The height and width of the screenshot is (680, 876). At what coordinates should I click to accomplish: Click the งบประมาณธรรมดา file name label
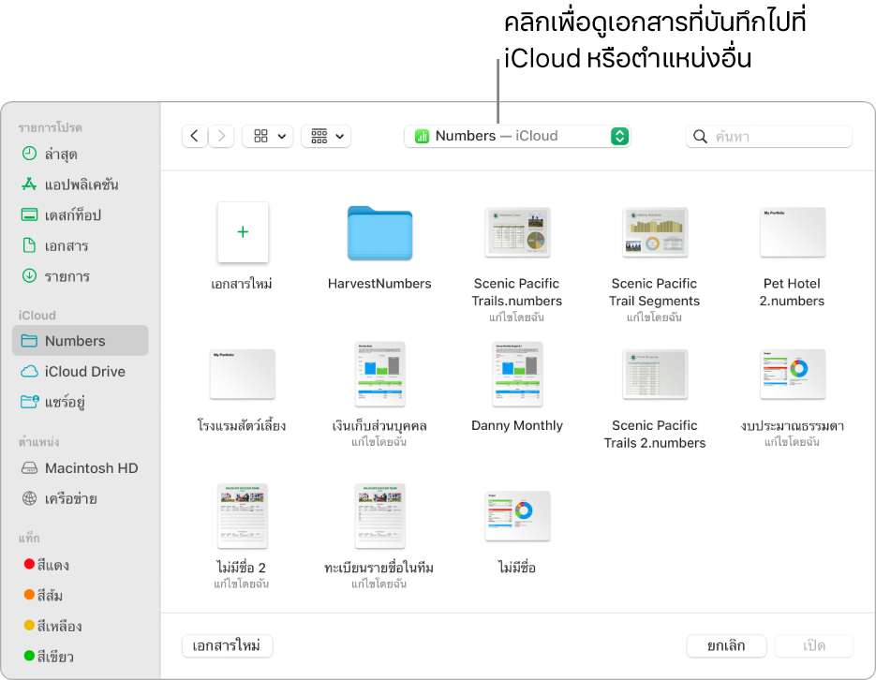pos(793,426)
